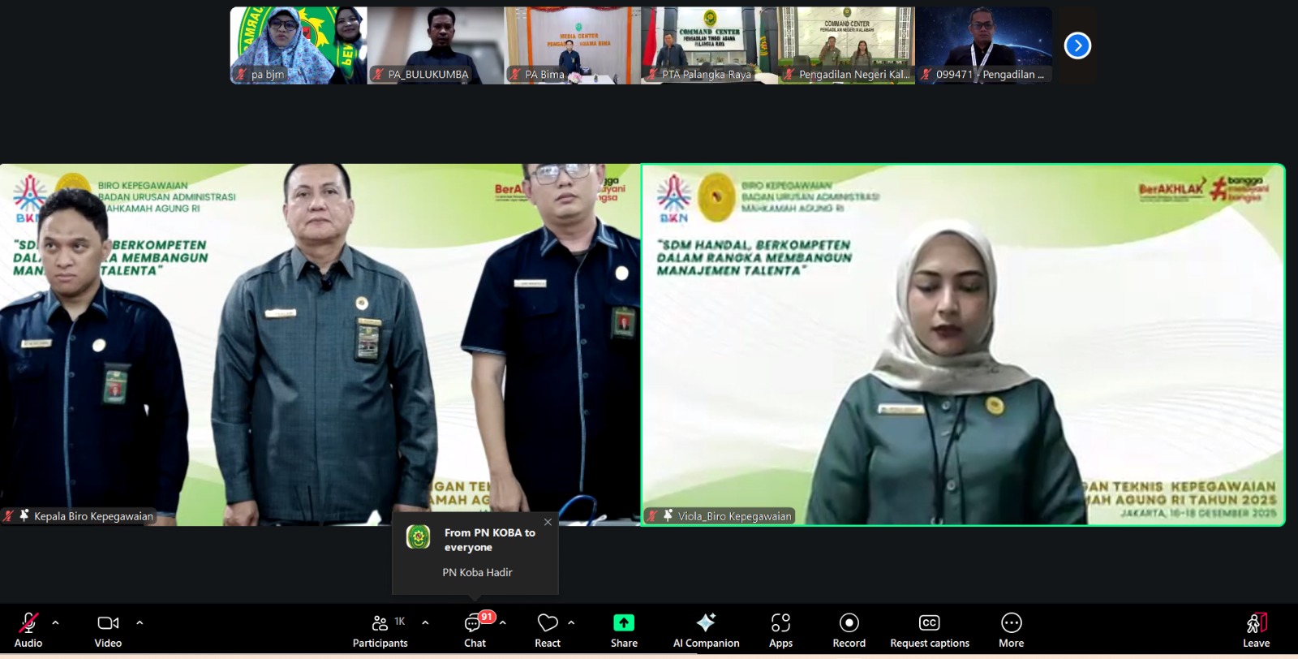The image size is (1298, 659).
Task: Expand the participants options arrow
Action: pyautogui.click(x=425, y=623)
